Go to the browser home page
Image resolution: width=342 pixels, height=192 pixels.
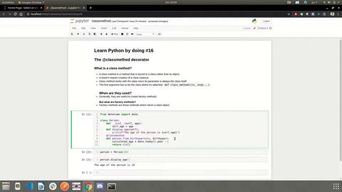click(21, 14)
